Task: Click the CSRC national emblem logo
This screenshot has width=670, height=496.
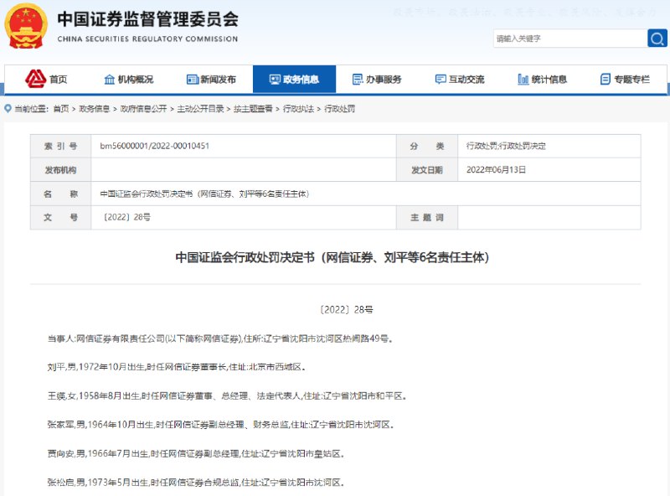Action: pyautogui.click(x=28, y=25)
